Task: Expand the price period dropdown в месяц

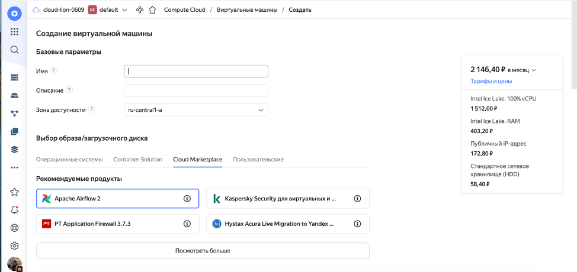Action: pos(522,70)
